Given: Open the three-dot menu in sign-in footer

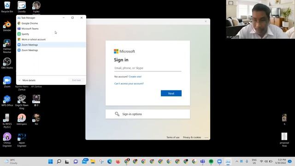Looking at the screenshot, I should coord(206,137).
